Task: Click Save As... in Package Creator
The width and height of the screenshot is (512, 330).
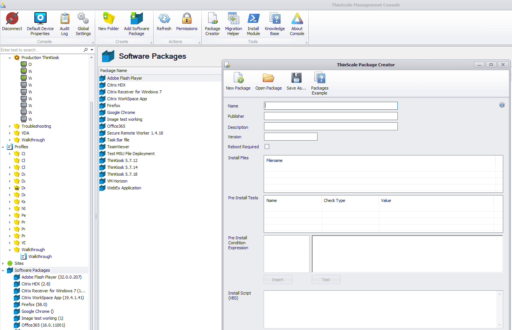Action: (x=297, y=81)
